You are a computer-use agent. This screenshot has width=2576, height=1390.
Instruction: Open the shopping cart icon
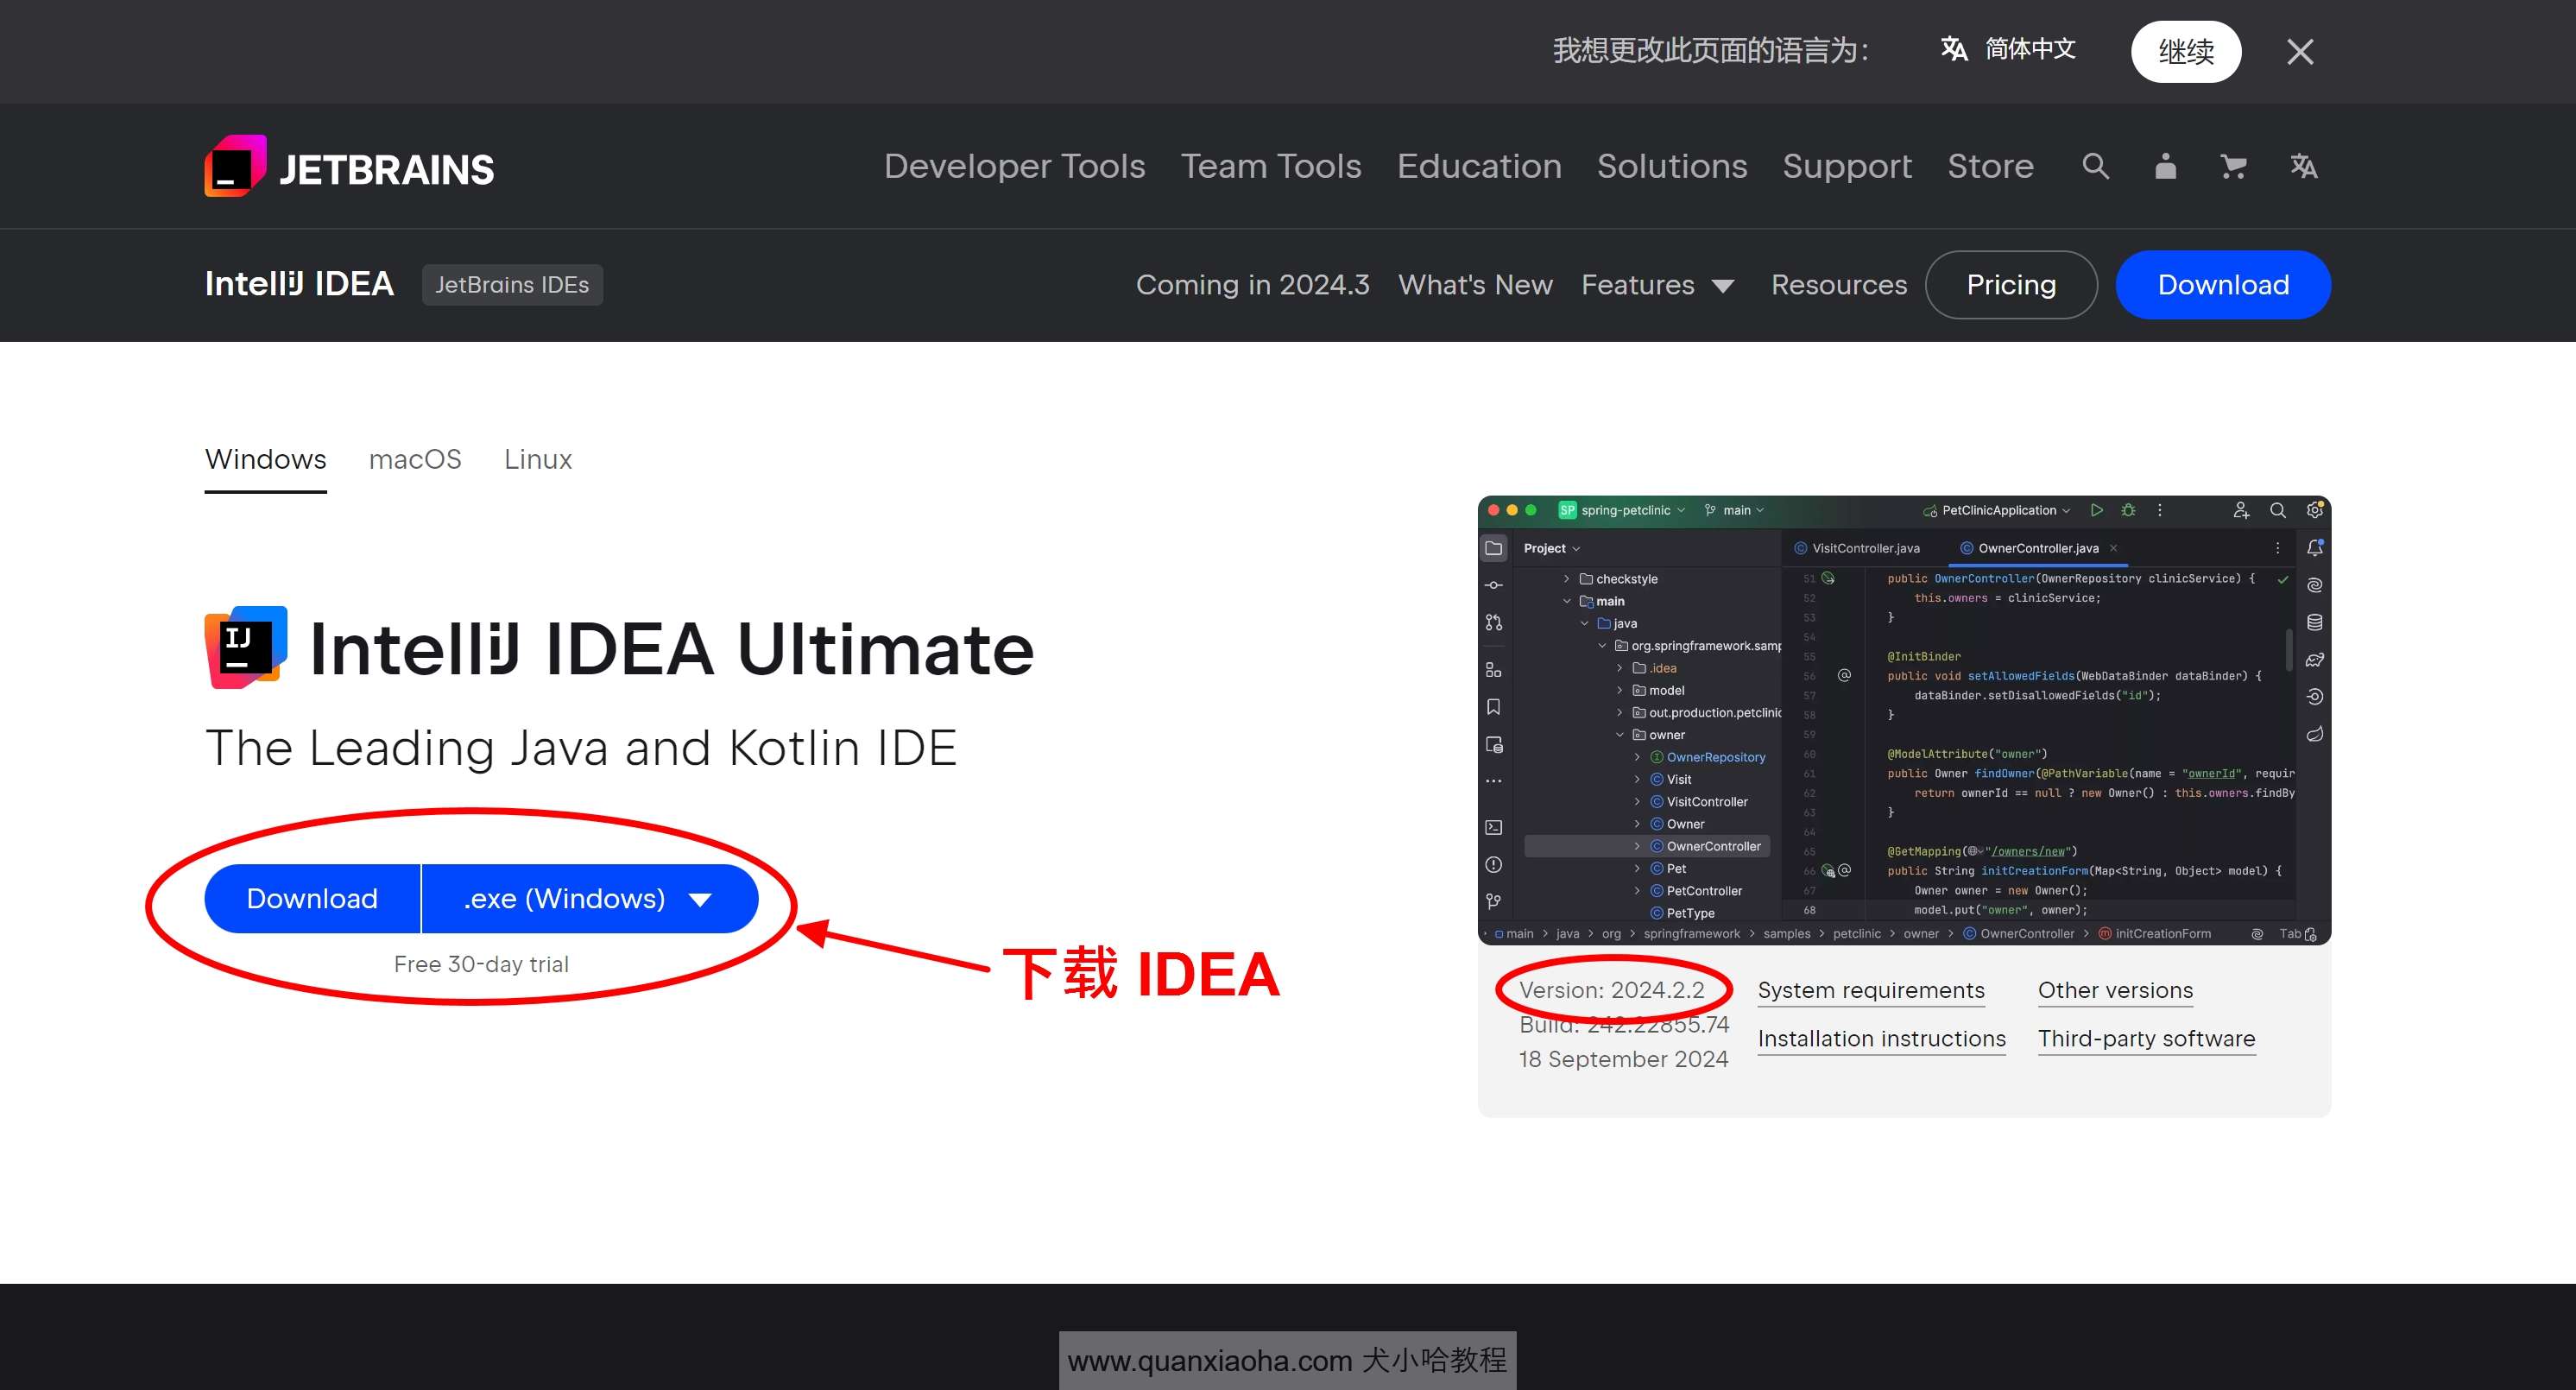pos(2233,166)
